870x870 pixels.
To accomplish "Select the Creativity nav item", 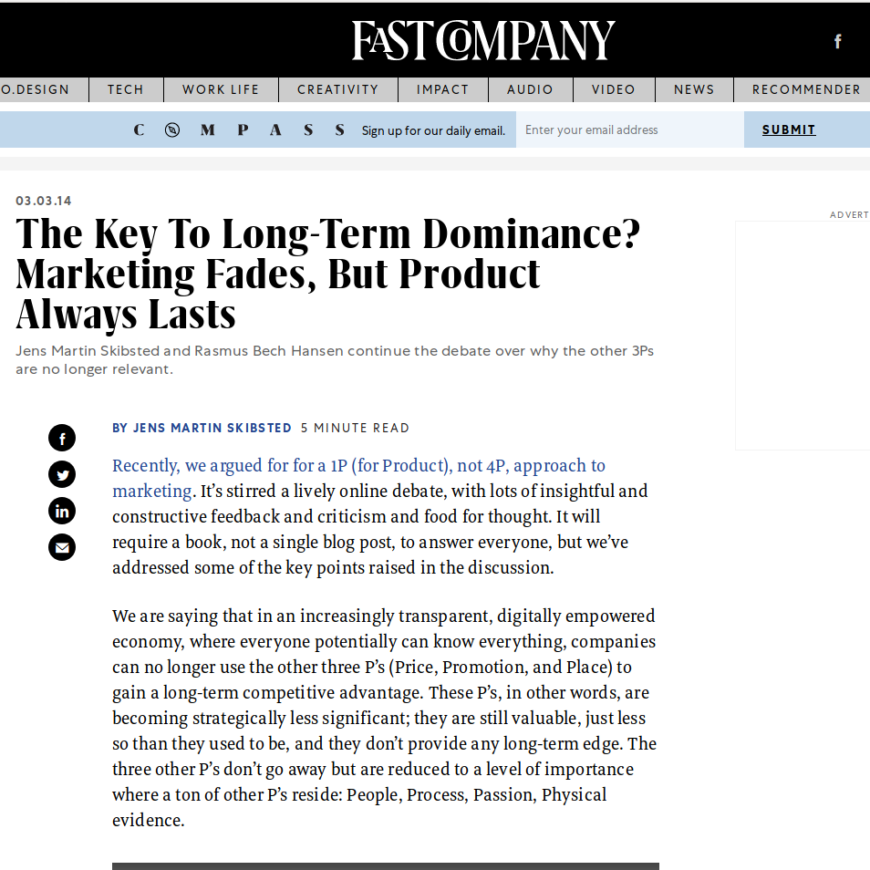I will pyautogui.click(x=338, y=90).
